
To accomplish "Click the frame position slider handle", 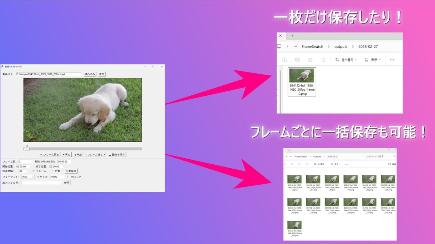I will [x=27, y=149].
